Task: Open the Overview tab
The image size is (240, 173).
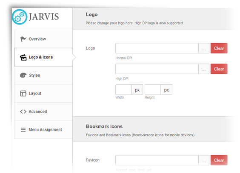Action: click(43, 39)
